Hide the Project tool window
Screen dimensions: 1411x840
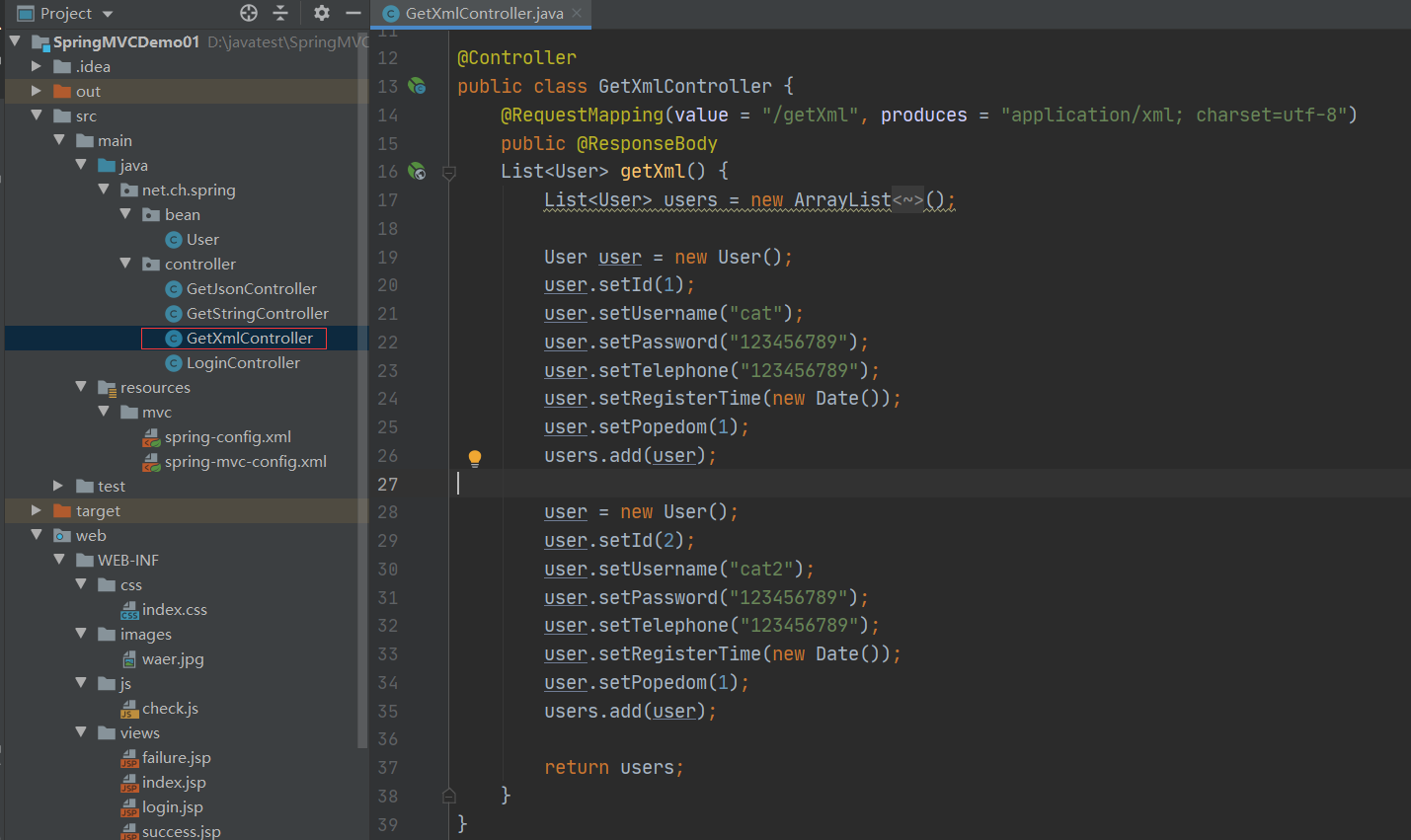pos(353,13)
